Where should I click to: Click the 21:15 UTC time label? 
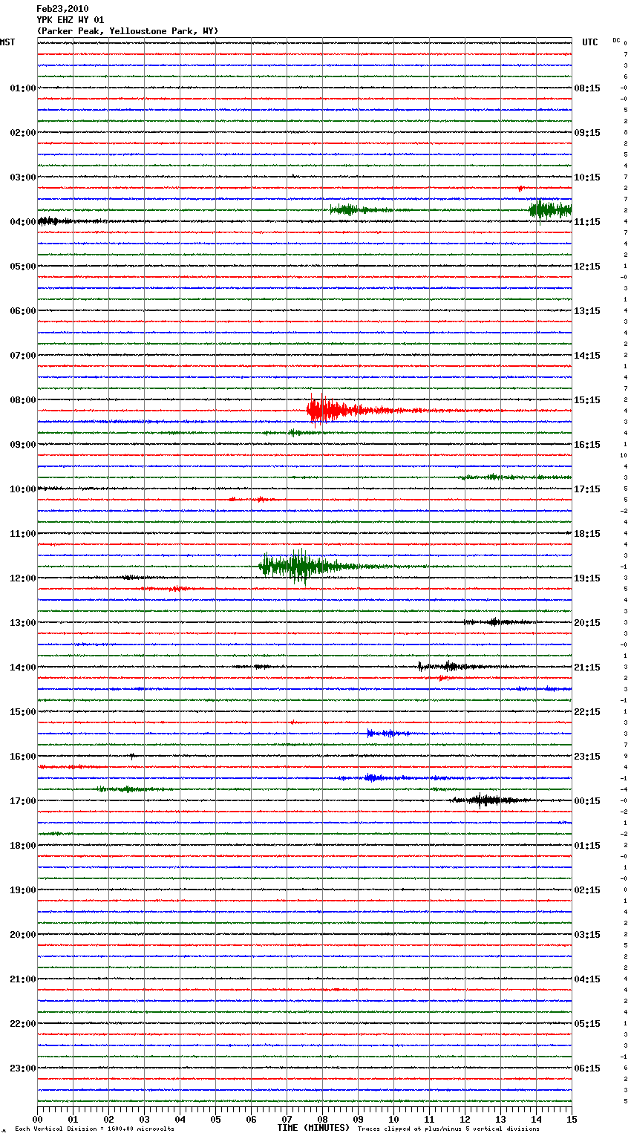[x=587, y=668]
